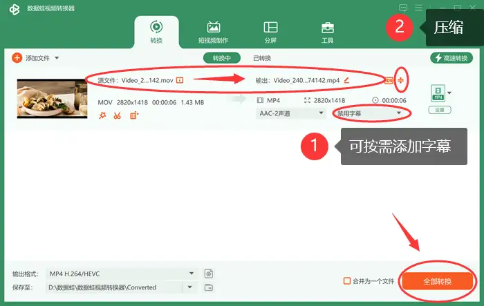Click the 全部转换 button
The width and height of the screenshot is (484, 306).
click(x=438, y=281)
